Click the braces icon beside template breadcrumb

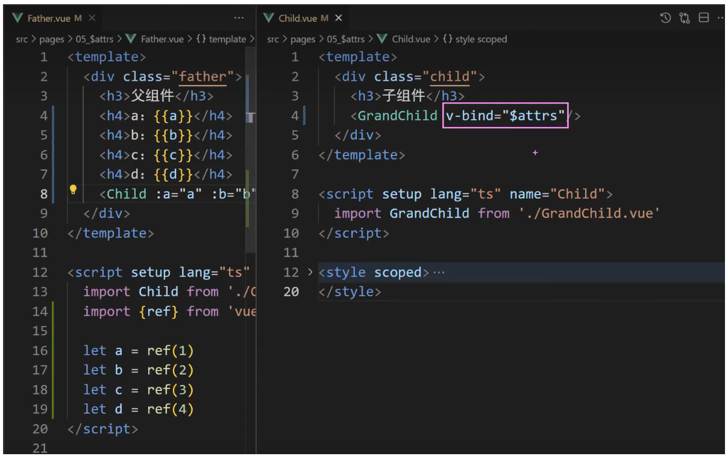click(201, 39)
